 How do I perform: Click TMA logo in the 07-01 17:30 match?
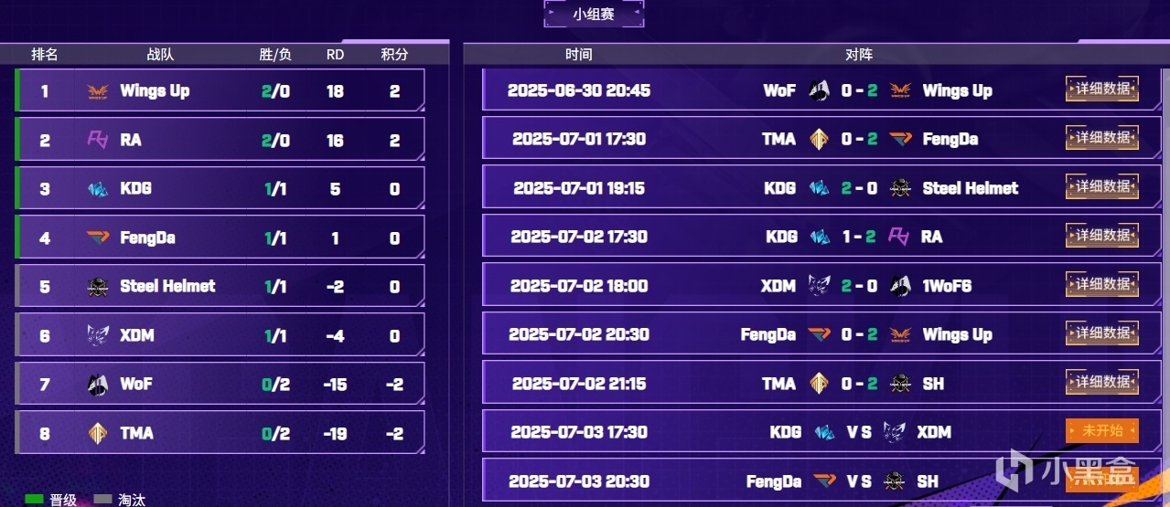click(x=819, y=139)
